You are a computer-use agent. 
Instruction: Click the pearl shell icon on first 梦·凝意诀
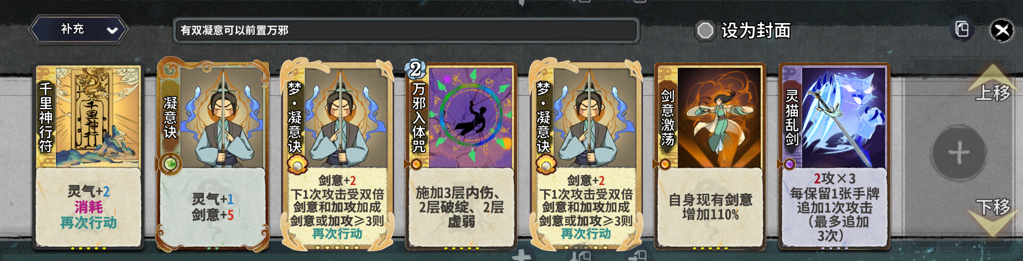(x=297, y=166)
